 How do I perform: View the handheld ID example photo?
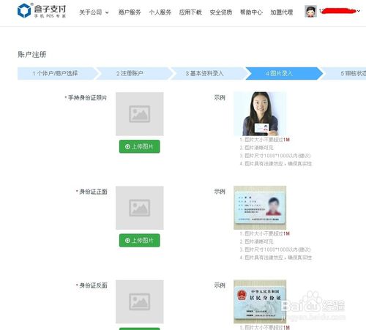click(260, 114)
